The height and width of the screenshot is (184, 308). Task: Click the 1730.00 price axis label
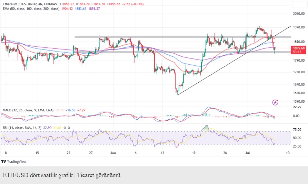pyautogui.click(x=299, y=72)
